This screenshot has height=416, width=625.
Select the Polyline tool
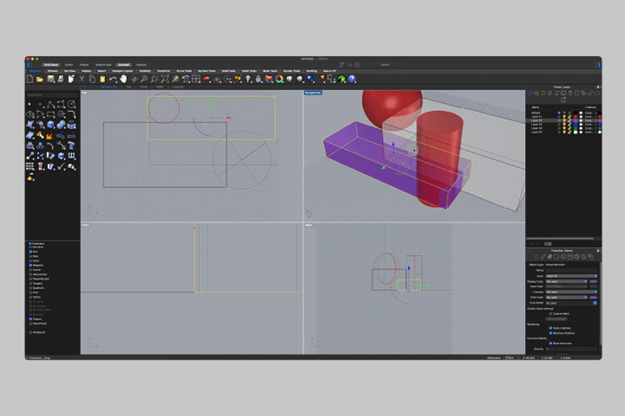50,104
